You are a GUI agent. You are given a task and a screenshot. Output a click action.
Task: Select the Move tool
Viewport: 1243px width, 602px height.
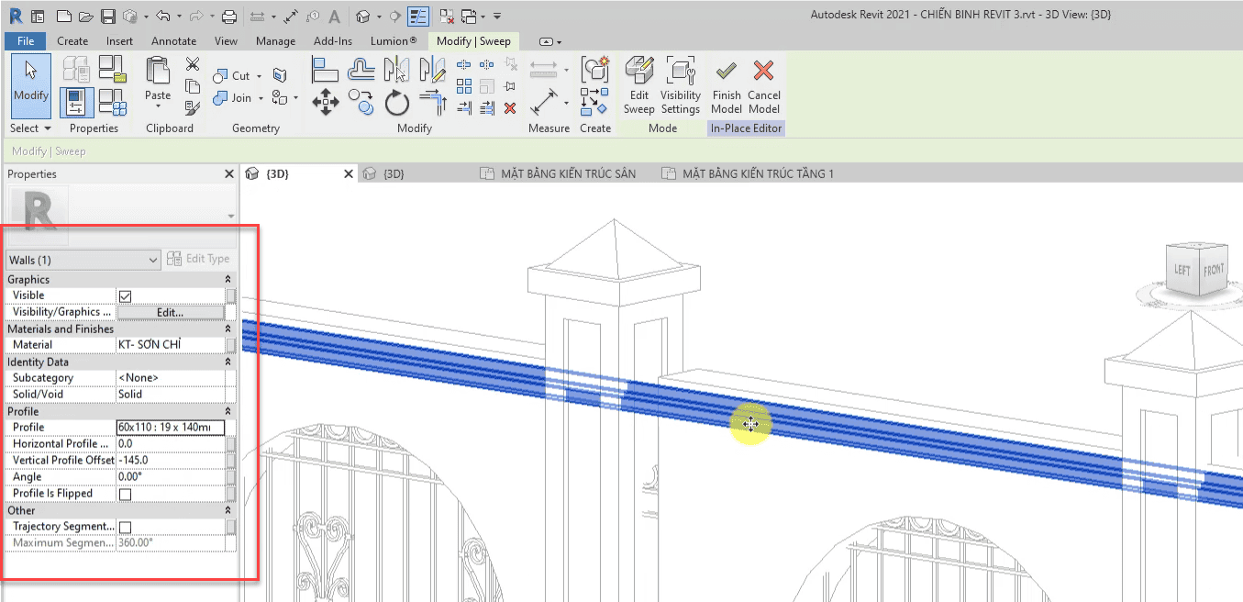(x=326, y=102)
